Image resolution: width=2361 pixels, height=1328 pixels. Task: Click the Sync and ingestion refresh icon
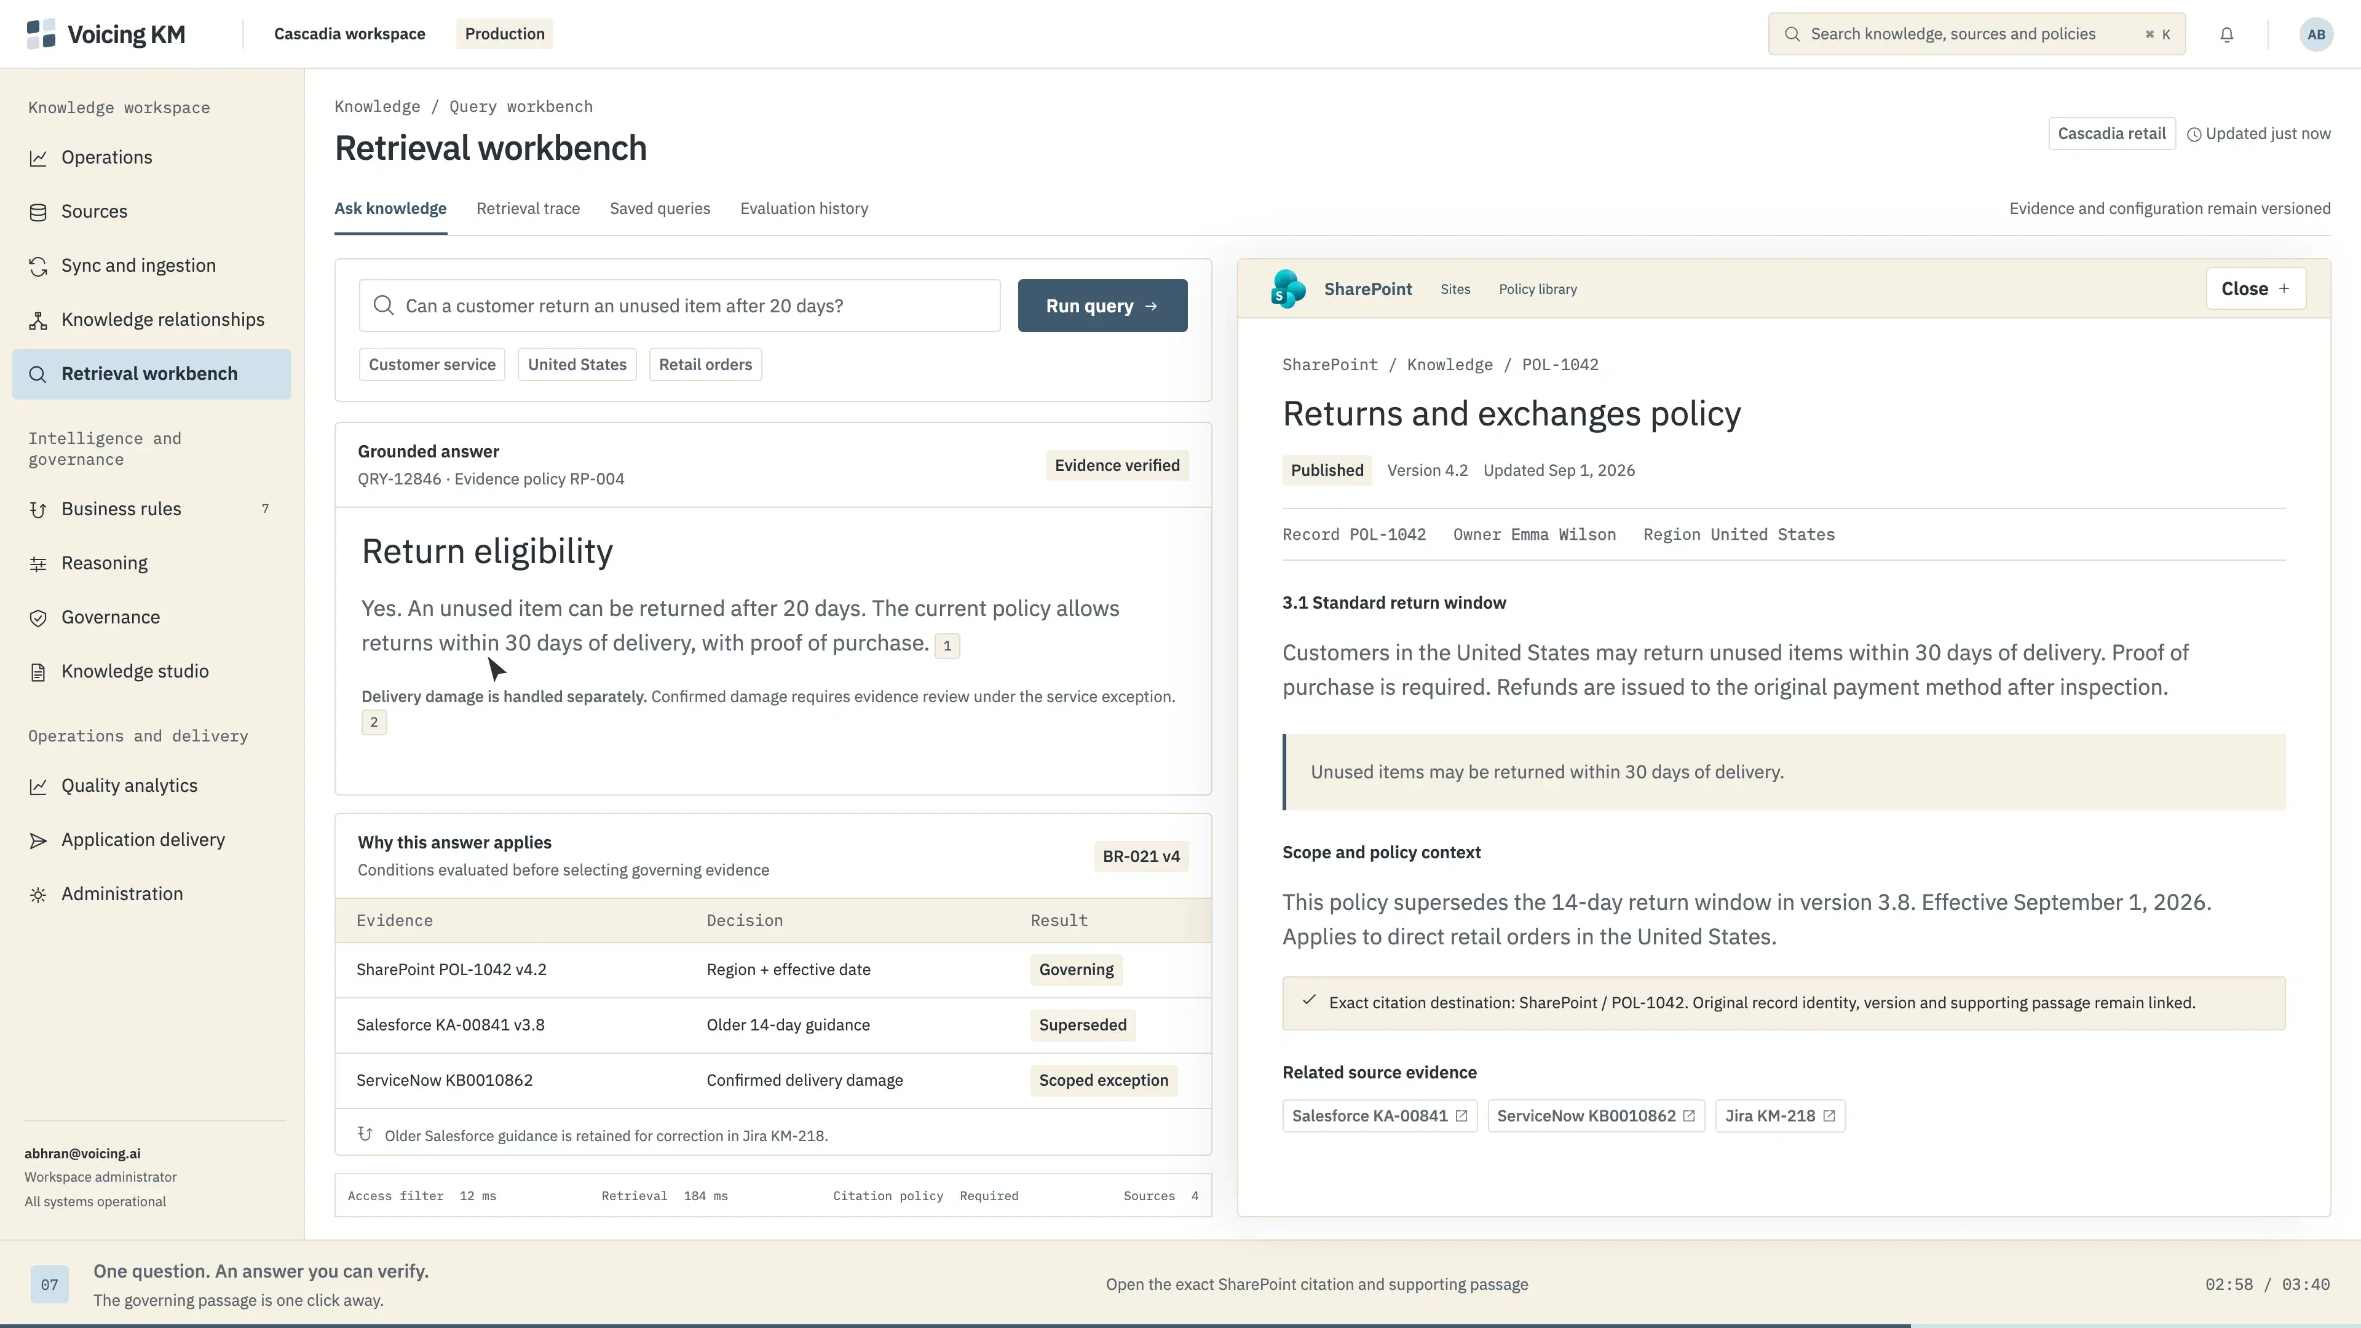click(38, 266)
